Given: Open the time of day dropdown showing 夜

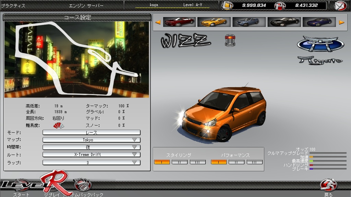Looking at the screenshot, I should coord(92,147).
